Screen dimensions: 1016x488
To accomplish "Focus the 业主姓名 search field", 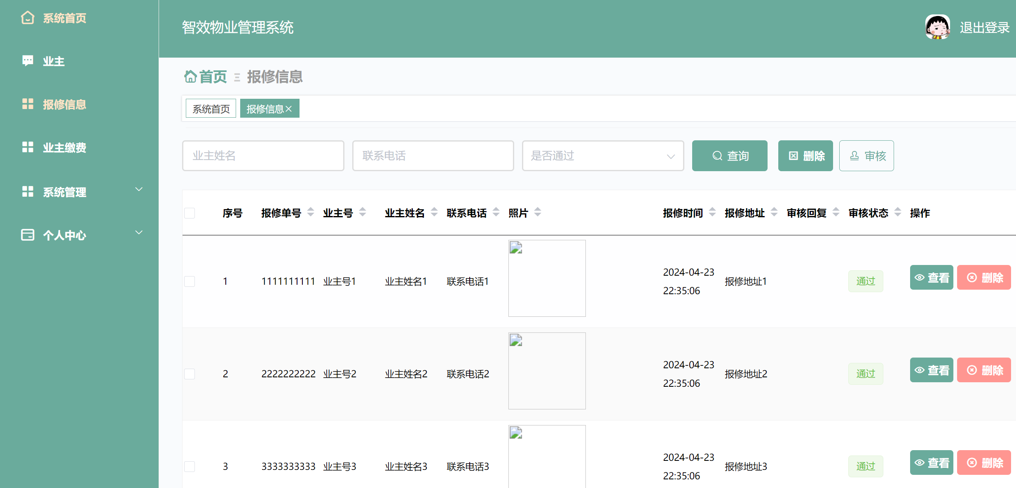I will (263, 156).
